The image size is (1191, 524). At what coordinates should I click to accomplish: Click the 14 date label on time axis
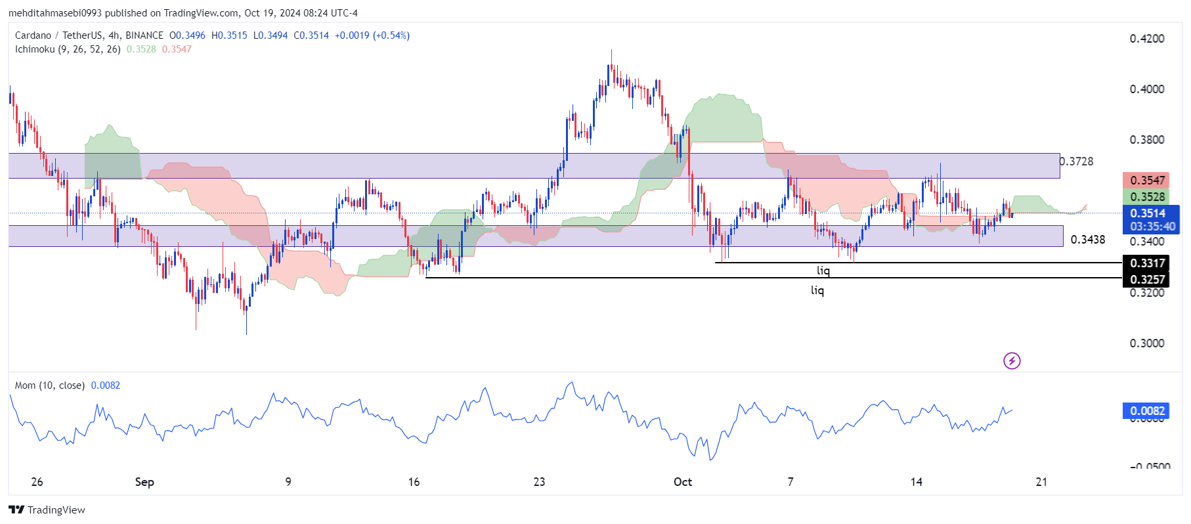916,482
